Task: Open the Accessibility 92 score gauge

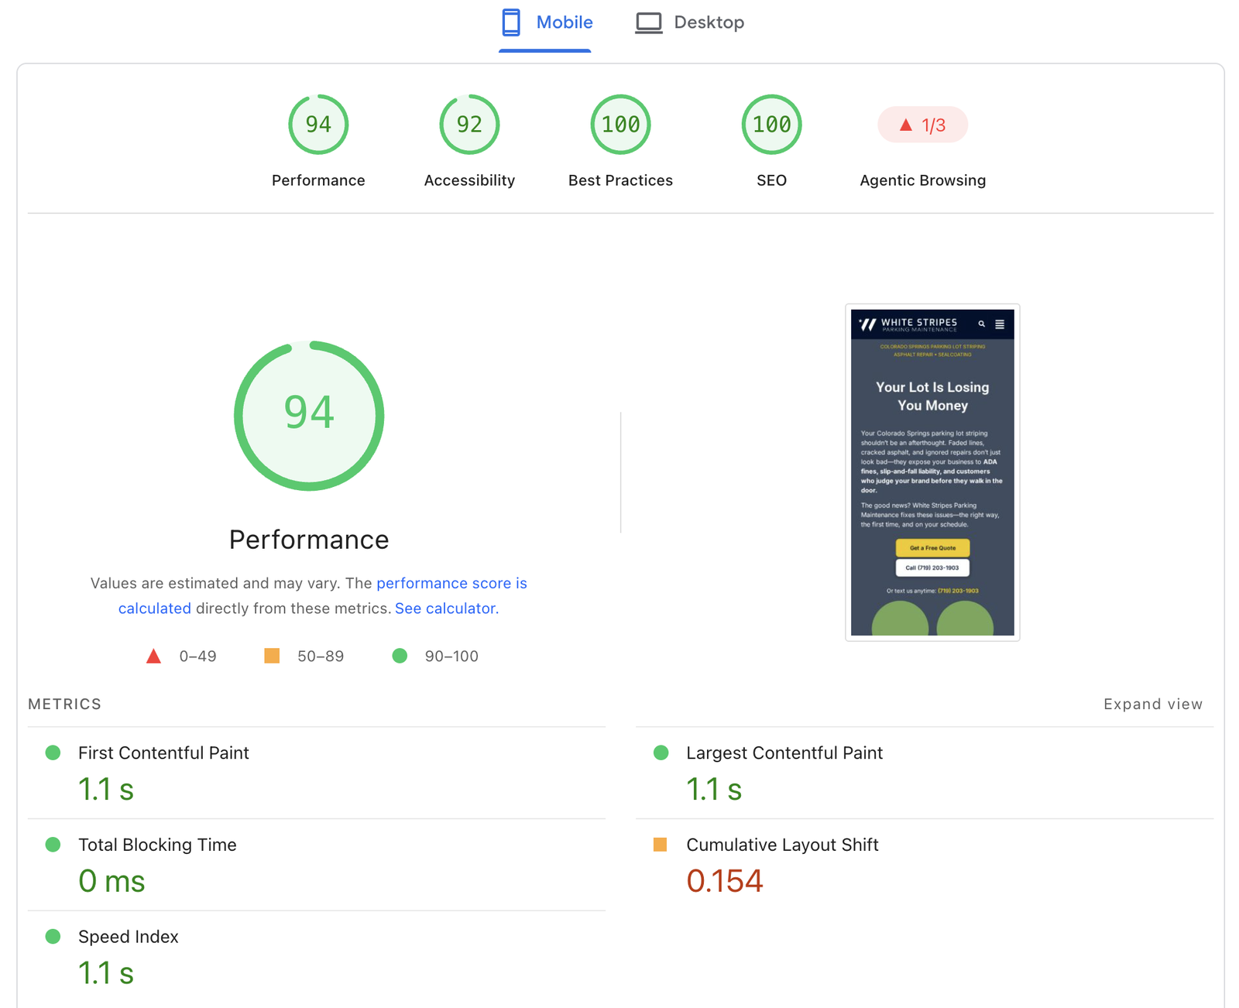Action: [x=469, y=125]
